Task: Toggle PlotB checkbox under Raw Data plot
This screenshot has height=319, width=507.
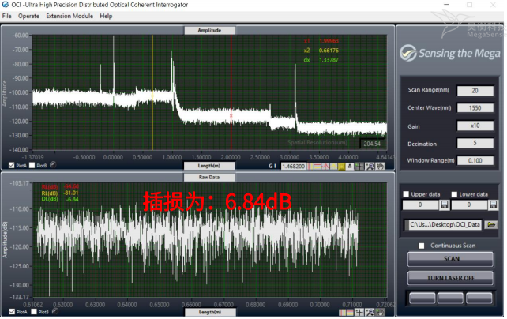Action: tap(34, 312)
